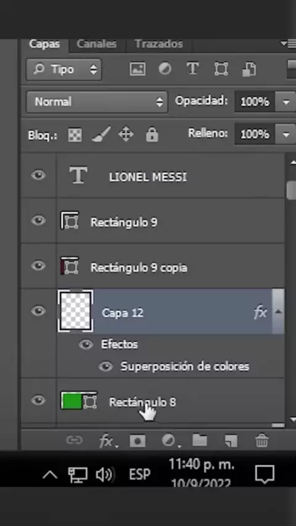This screenshot has width=296, height=526.
Task: Hide the LIONEL MESSI text layer
Action: [x=38, y=175]
